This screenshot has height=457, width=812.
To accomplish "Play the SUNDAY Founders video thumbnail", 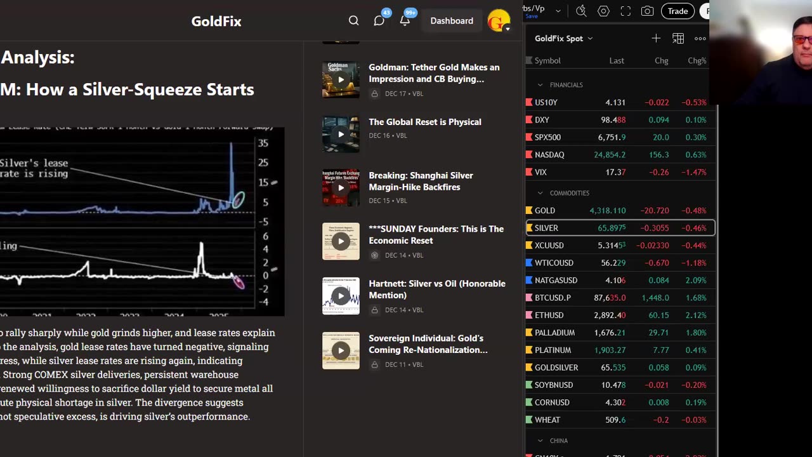I will pyautogui.click(x=341, y=241).
